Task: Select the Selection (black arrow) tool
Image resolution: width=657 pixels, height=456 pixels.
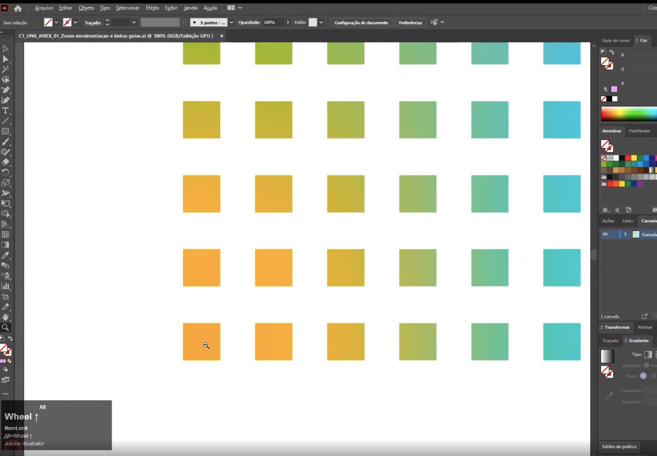Action: pyautogui.click(x=6, y=49)
